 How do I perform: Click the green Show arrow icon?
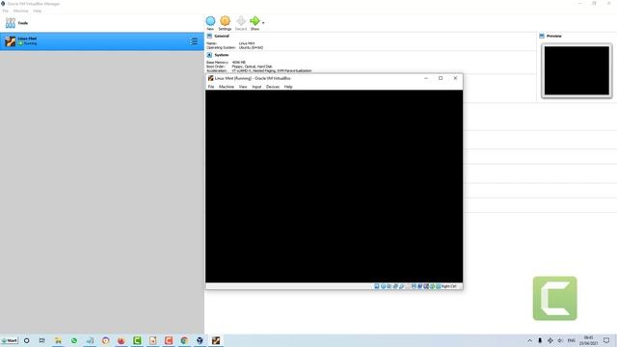255,21
